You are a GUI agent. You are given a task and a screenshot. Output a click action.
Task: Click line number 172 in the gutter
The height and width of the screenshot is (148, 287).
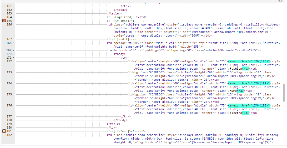pos(9,61)
